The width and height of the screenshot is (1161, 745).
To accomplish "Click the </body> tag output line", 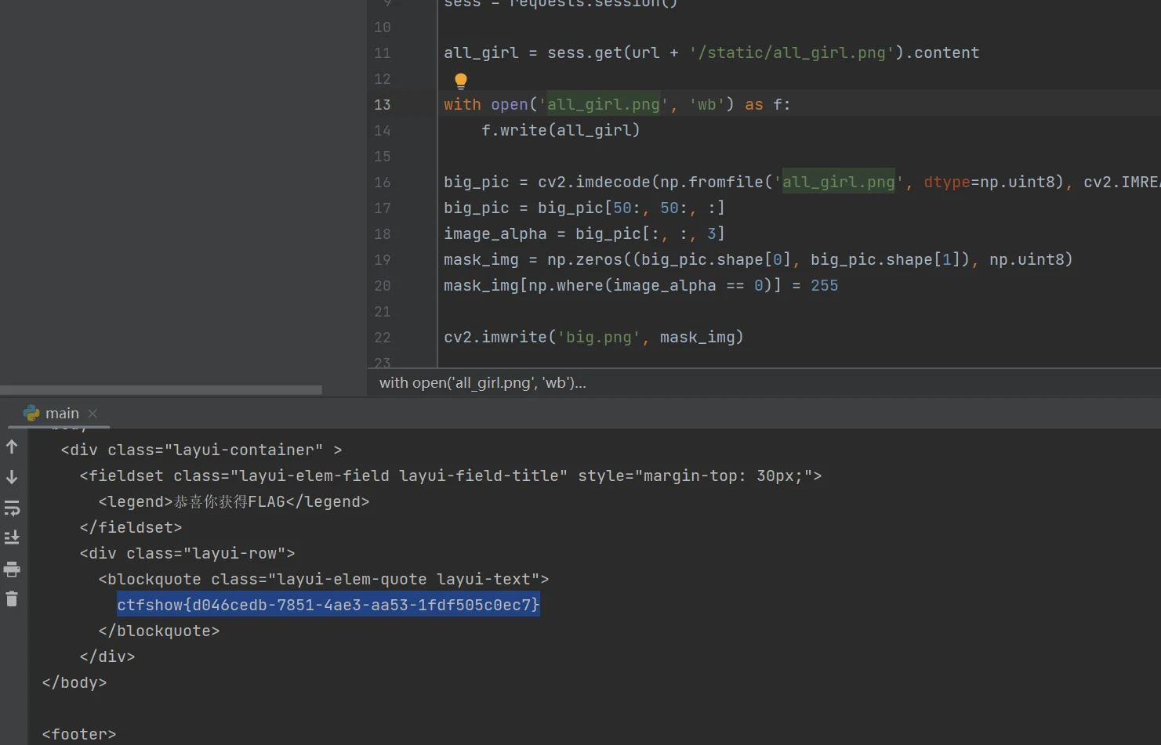I will [74, 682].
